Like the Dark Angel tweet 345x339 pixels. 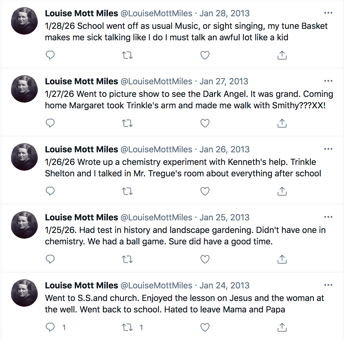[205, 123]
